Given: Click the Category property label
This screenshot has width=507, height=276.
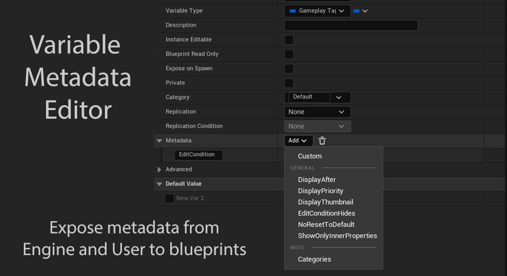Looking at the screenshot, I should 178,97.
